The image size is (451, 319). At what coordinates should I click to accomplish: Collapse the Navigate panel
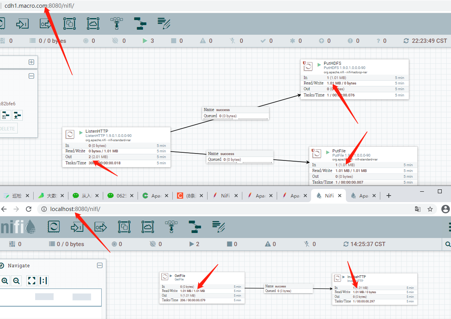point(100,265)
